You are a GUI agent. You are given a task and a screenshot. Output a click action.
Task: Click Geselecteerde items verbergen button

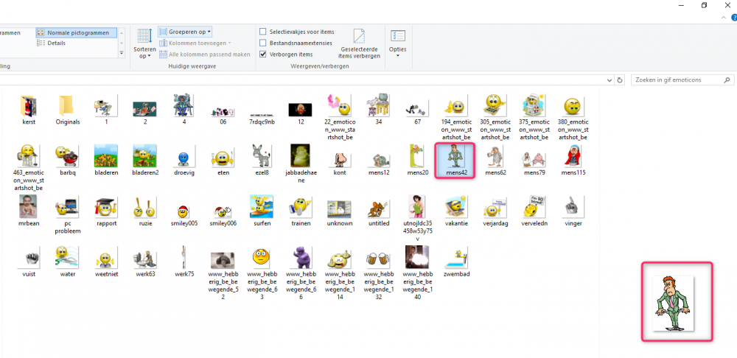point(359,43)
